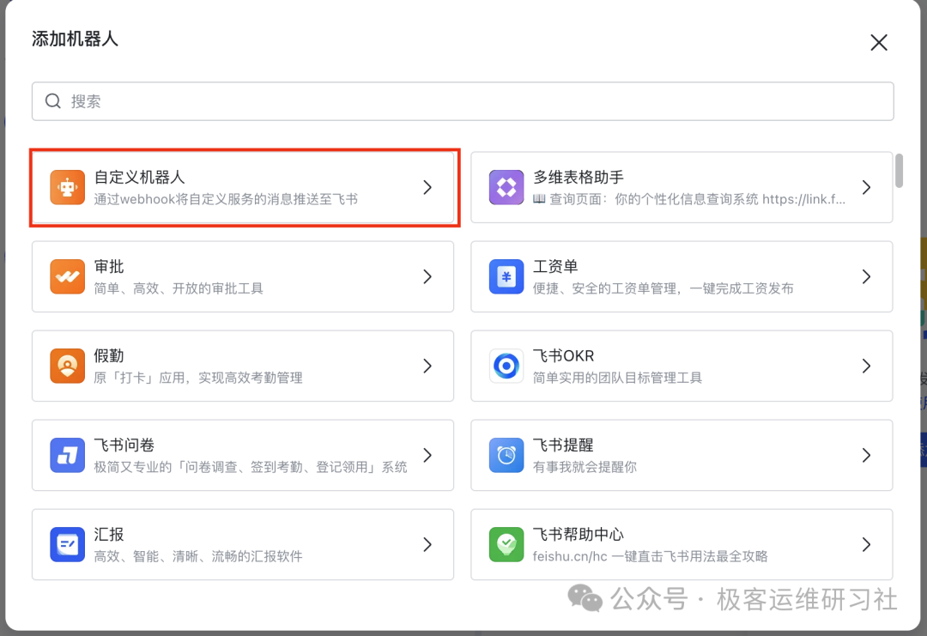The height and width of the screenshot is (636, 927).
Task: Click the purple 多维表格助手 icon
Action: (x=506, y=187)
